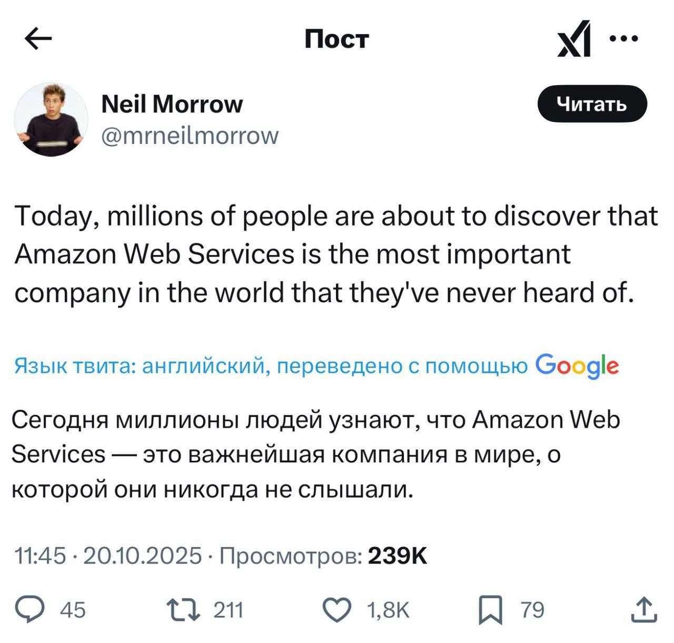Tap the @mrneilmorrow handle
Viewport: 674px width, 643px height.
pyautogui.click(x=190, y=136)
